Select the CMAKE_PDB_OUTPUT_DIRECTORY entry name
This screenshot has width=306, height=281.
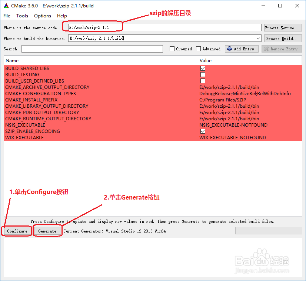42,112
